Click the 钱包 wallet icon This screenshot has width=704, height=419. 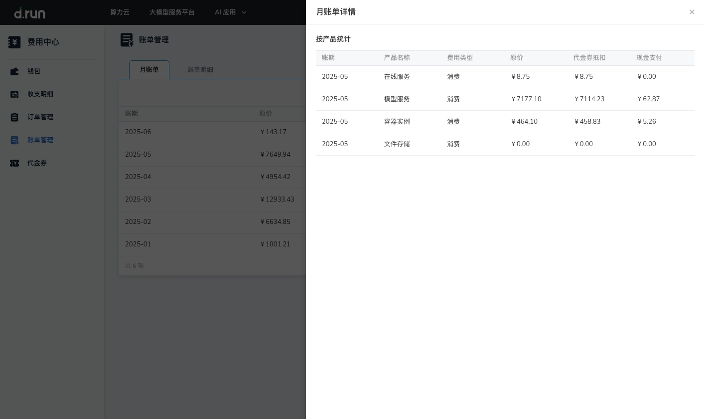(14, 71)
